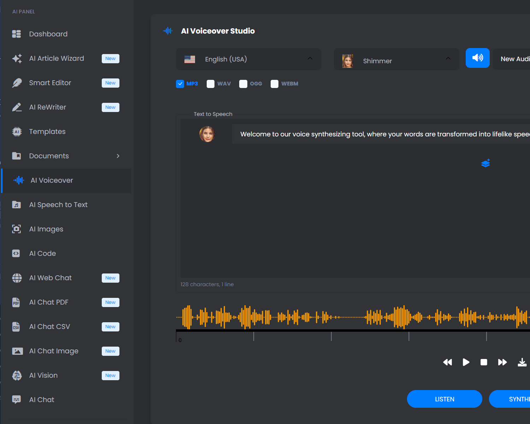Open the Shimmer voice dropdown
Viewport: 530px width, 424px height.
(396, 59)
